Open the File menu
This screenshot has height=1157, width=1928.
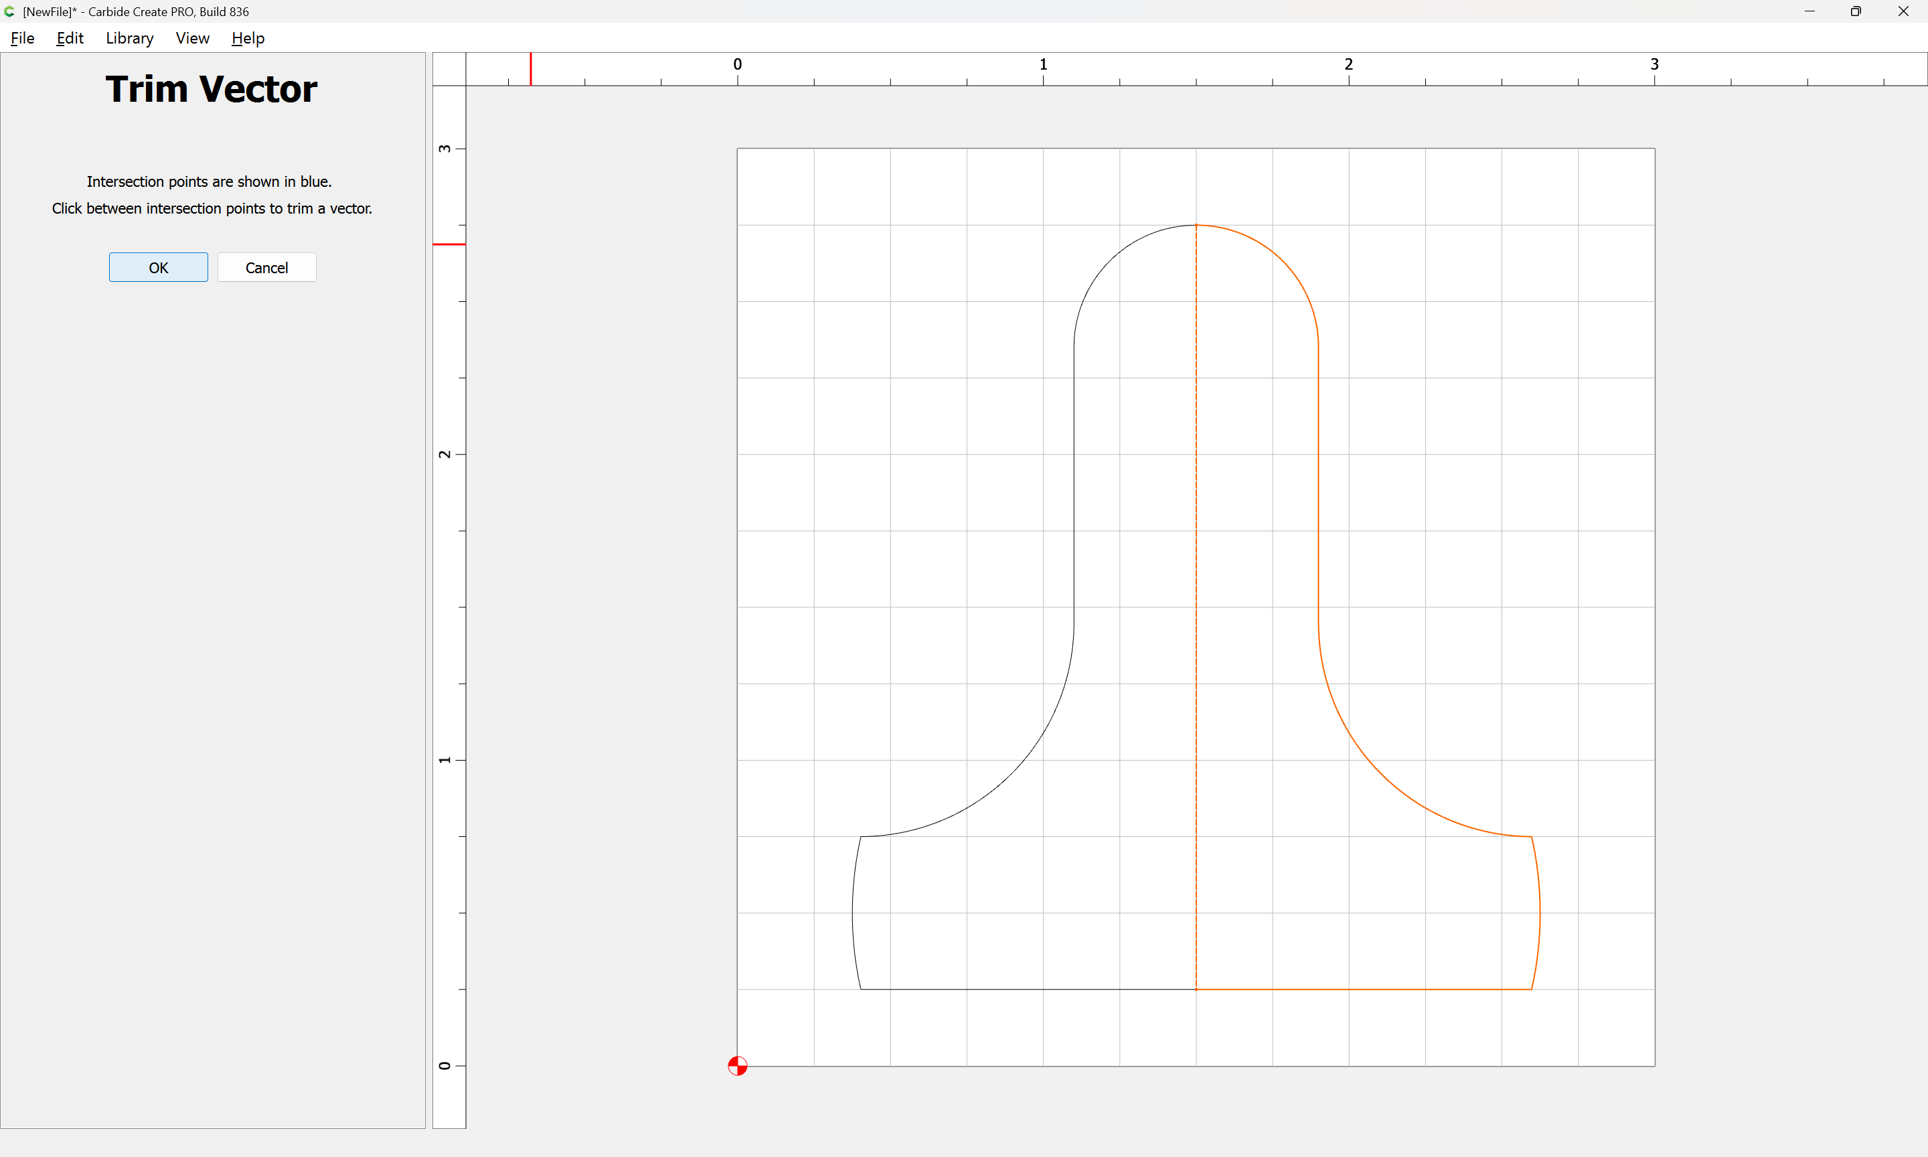tap(22, 38)
